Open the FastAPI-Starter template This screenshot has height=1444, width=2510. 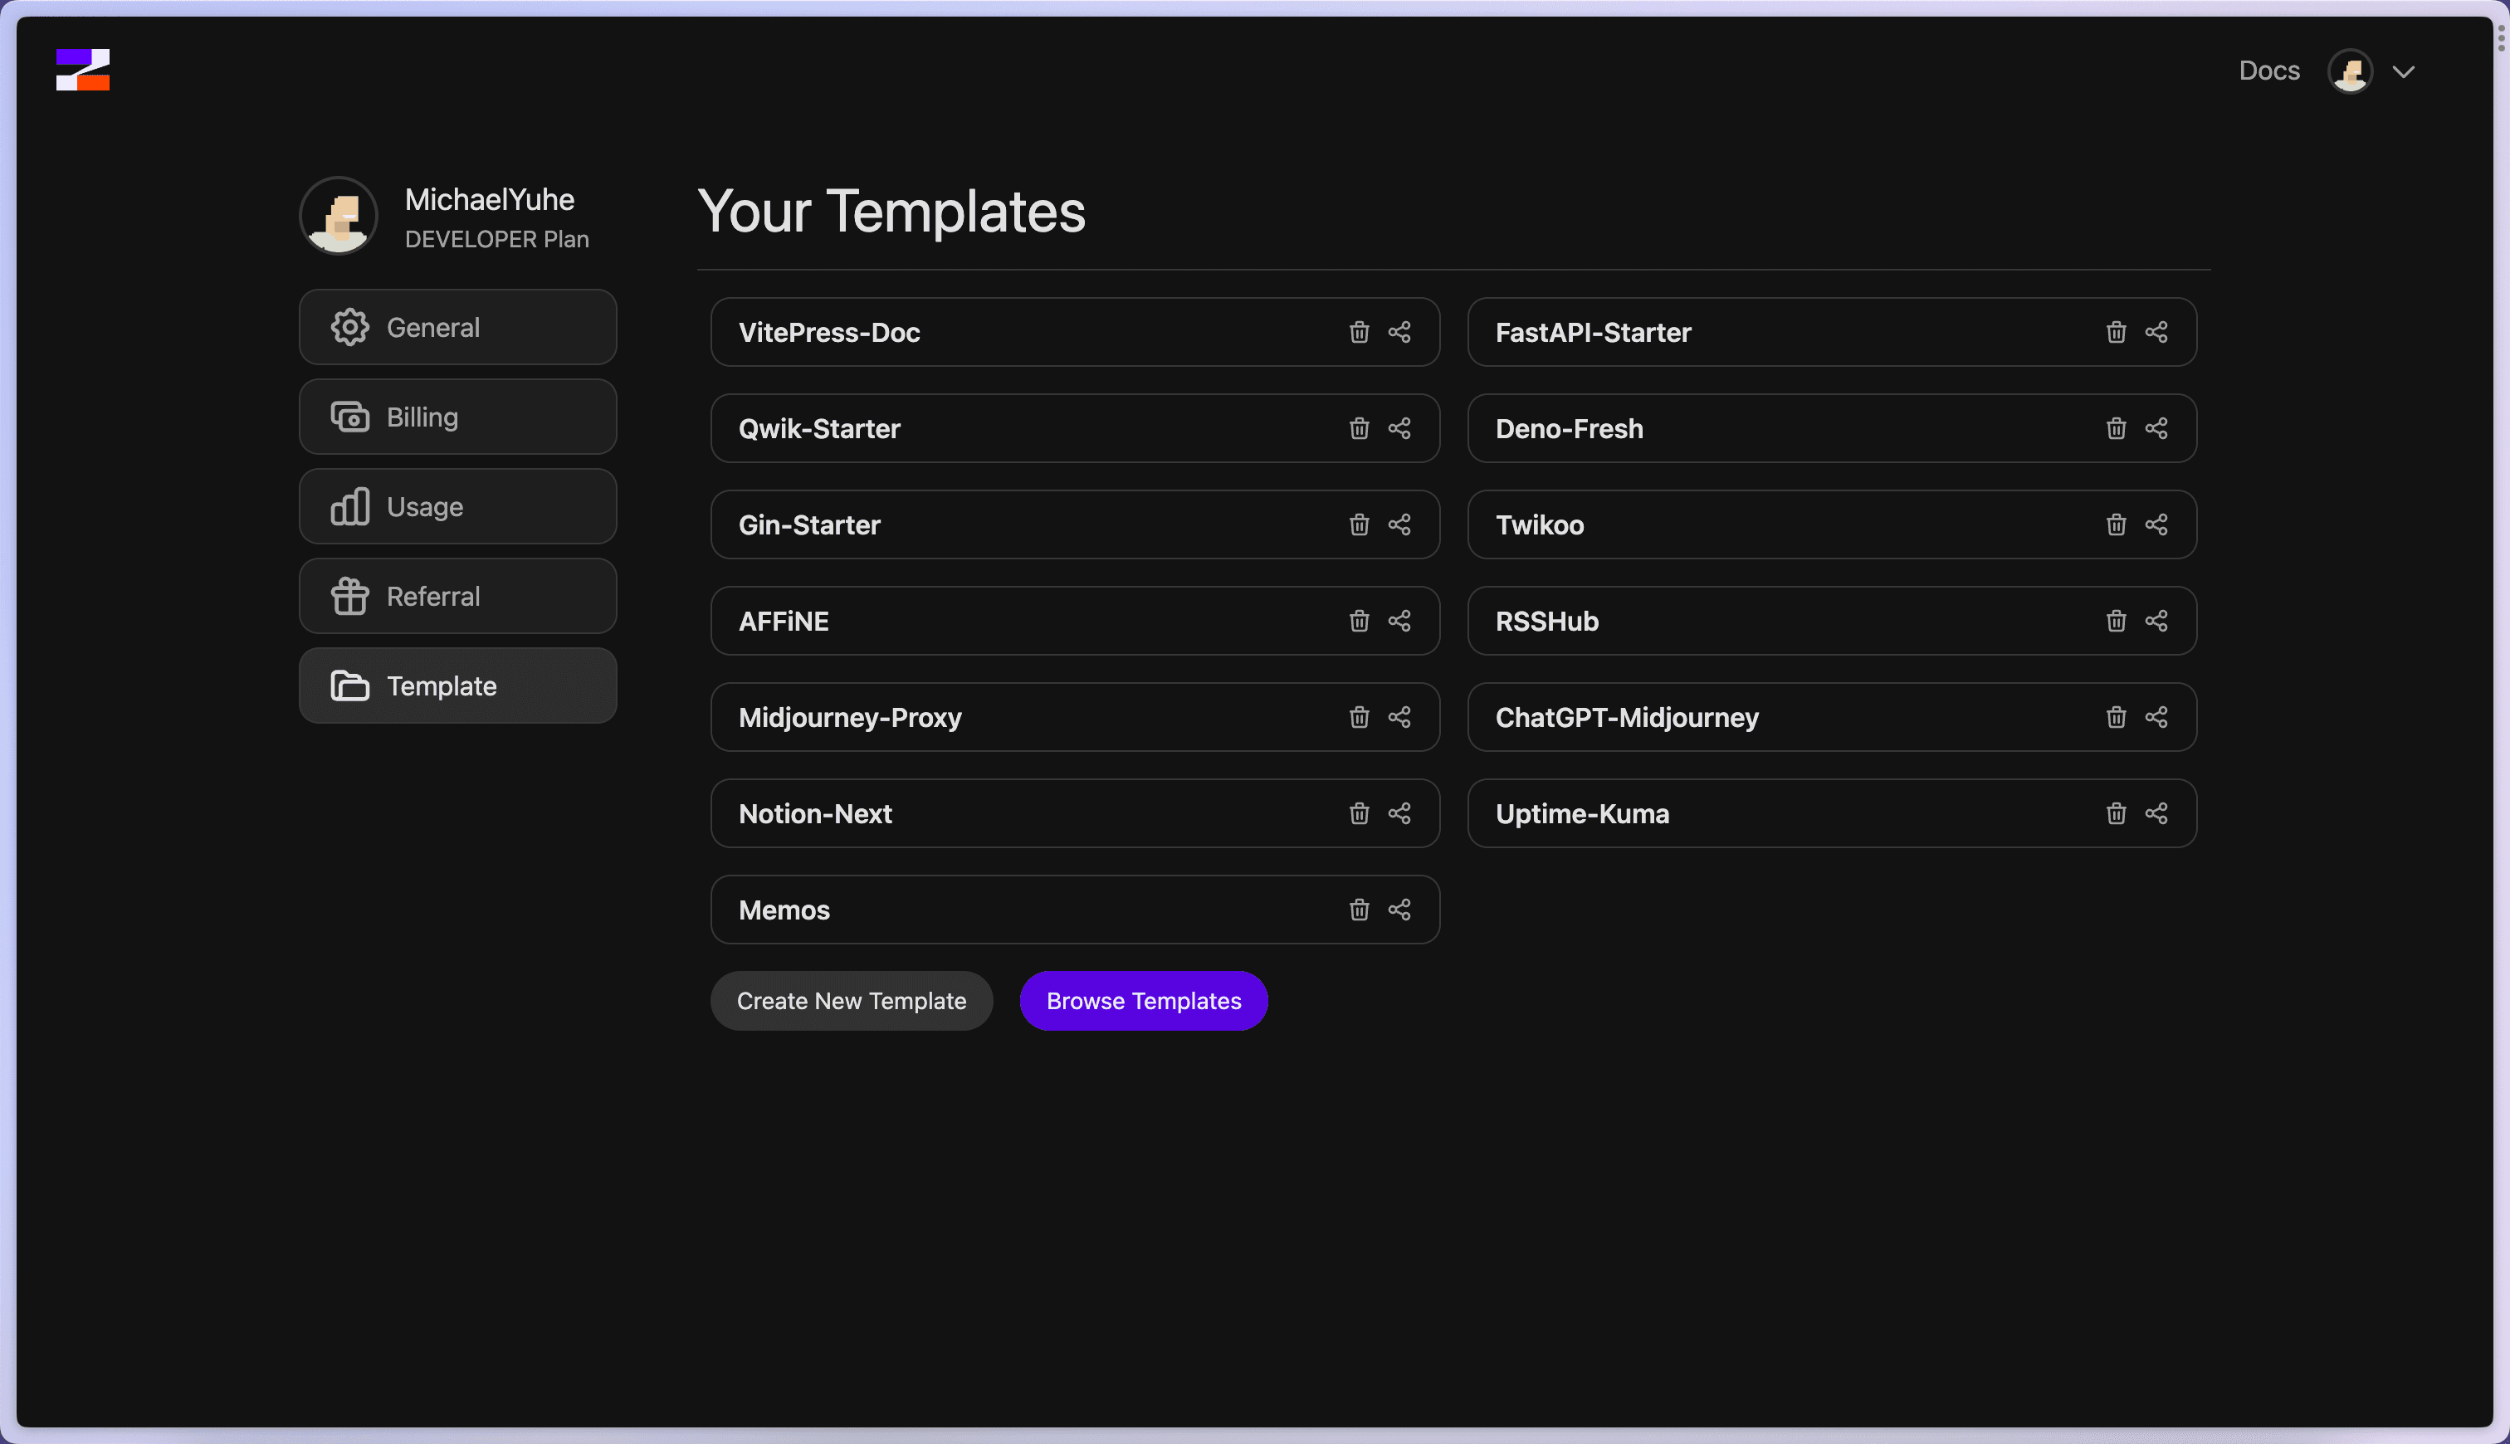pyautogui.click(x=1832, y=332)
